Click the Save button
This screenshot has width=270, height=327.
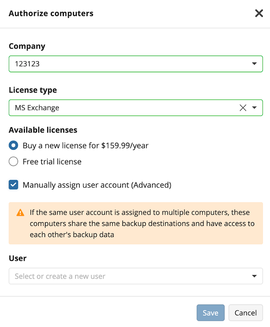211,312
